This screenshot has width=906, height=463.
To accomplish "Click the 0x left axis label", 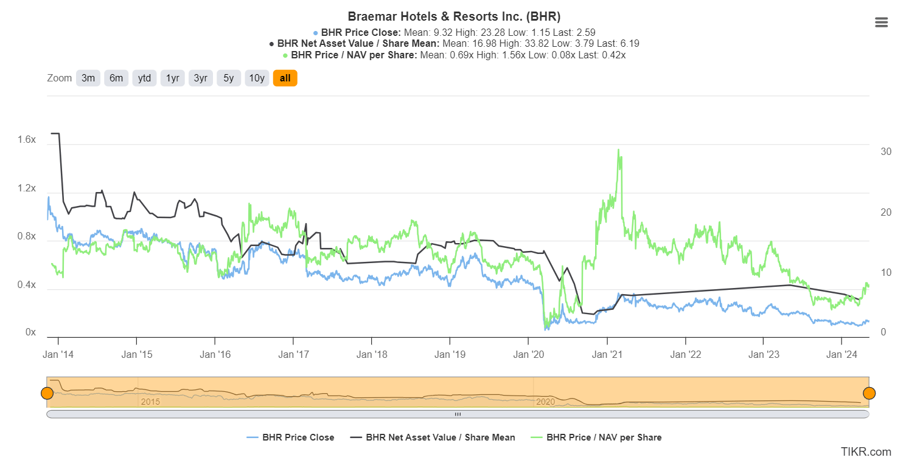I will click(31, 333).
